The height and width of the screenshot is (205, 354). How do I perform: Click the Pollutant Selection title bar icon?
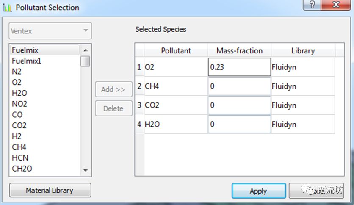(x=7, y=7)
